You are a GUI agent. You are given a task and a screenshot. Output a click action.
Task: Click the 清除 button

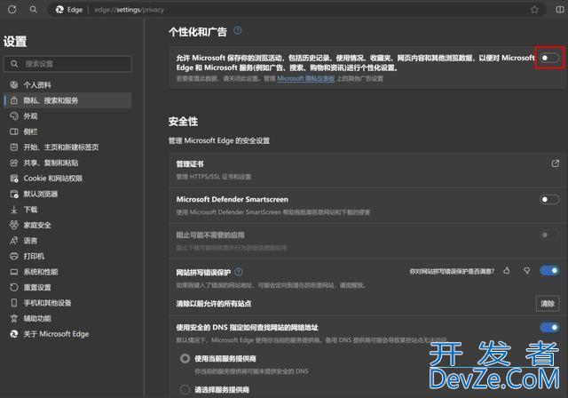click(x=548, y=304)
